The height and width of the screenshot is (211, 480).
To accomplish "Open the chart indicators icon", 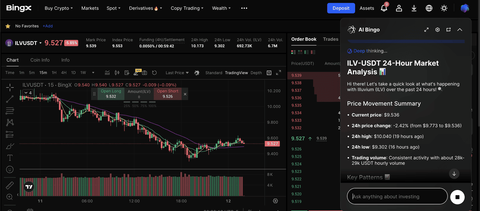I will (108, 73).
